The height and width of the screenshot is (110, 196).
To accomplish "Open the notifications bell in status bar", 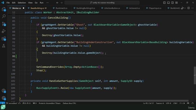I will coord(193,103).
